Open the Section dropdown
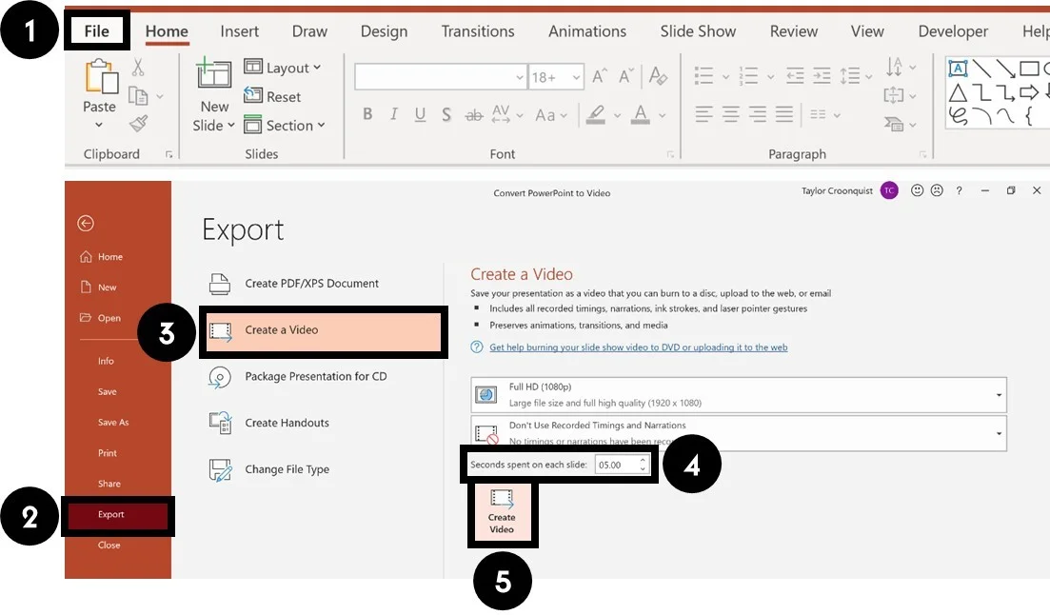 tap(284, 126)
